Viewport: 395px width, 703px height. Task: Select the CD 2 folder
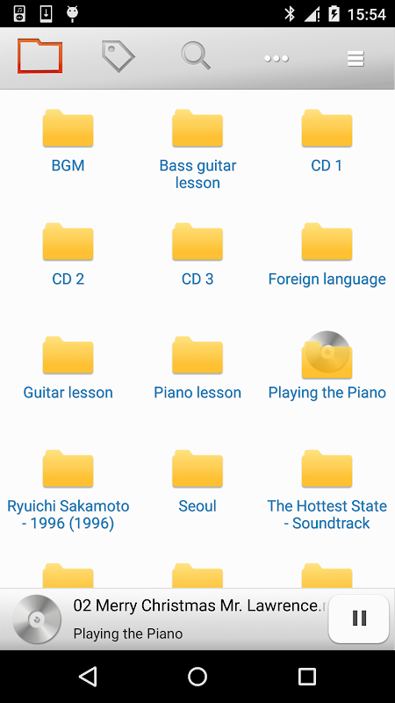click(68, 254)
